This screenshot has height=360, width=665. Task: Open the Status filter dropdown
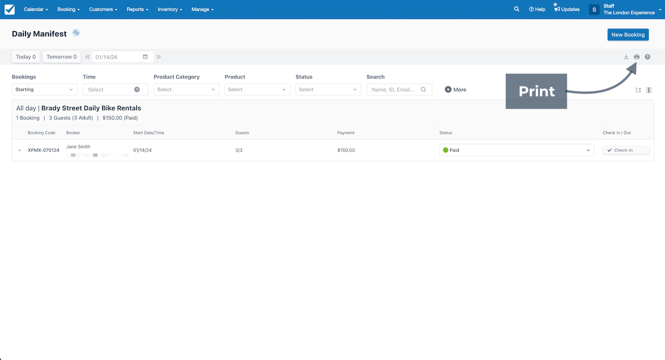click(328, 90)
